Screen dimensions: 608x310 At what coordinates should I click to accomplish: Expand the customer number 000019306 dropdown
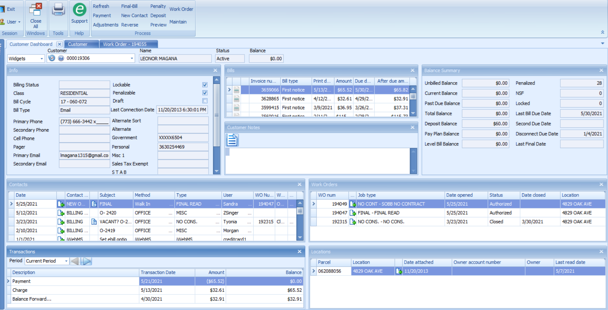point(132,58)
